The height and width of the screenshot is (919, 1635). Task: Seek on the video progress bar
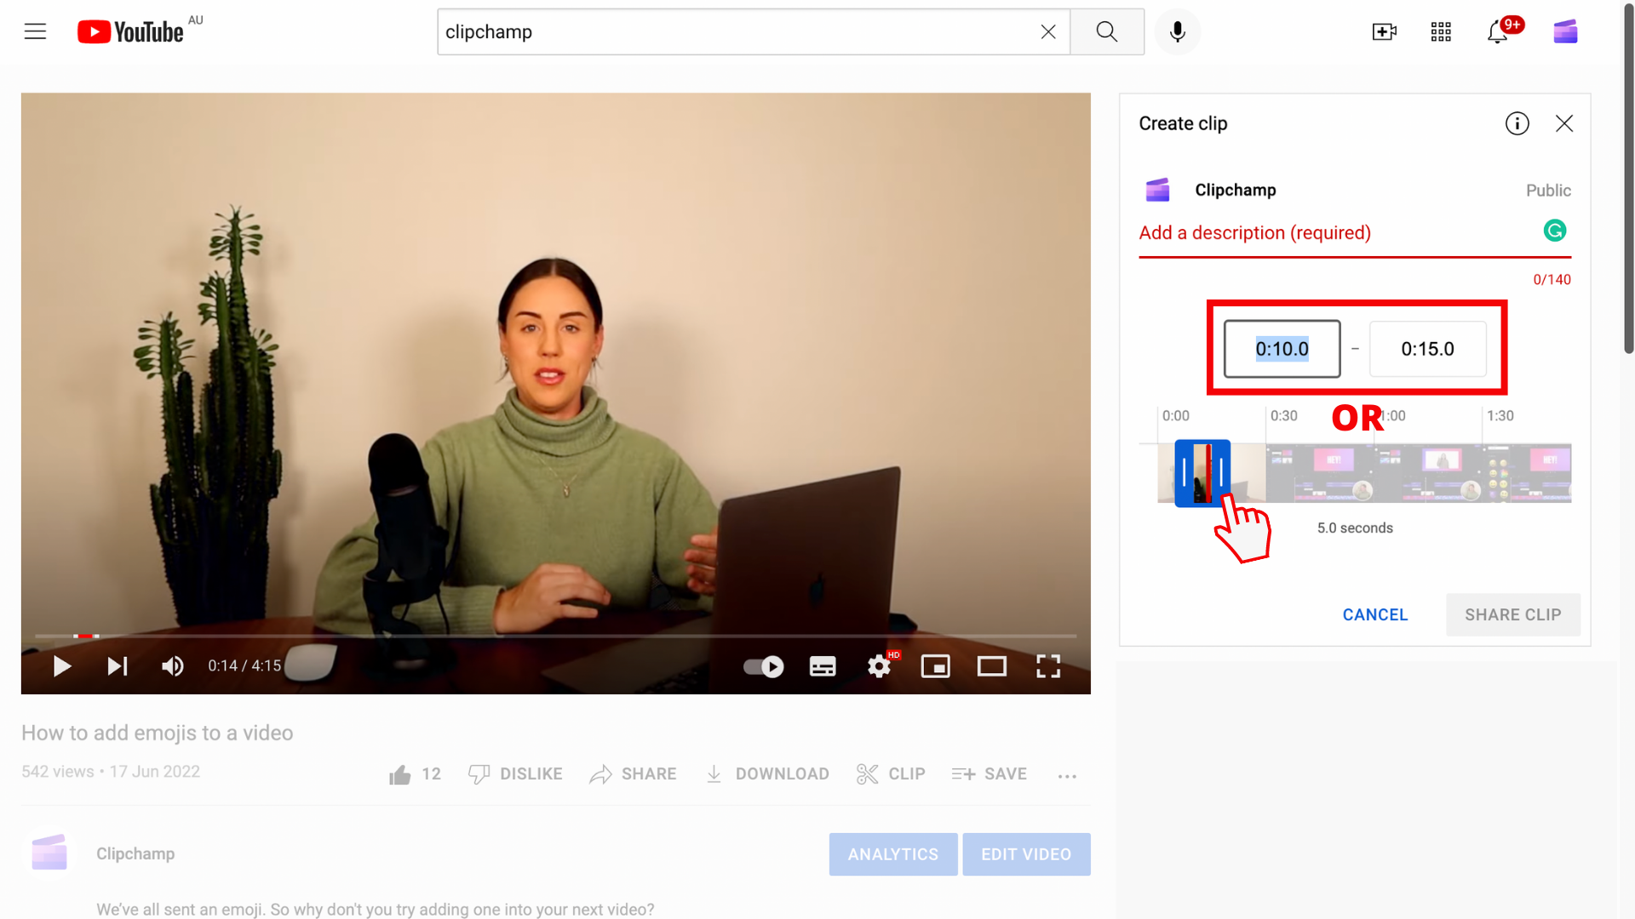[555, 636]
